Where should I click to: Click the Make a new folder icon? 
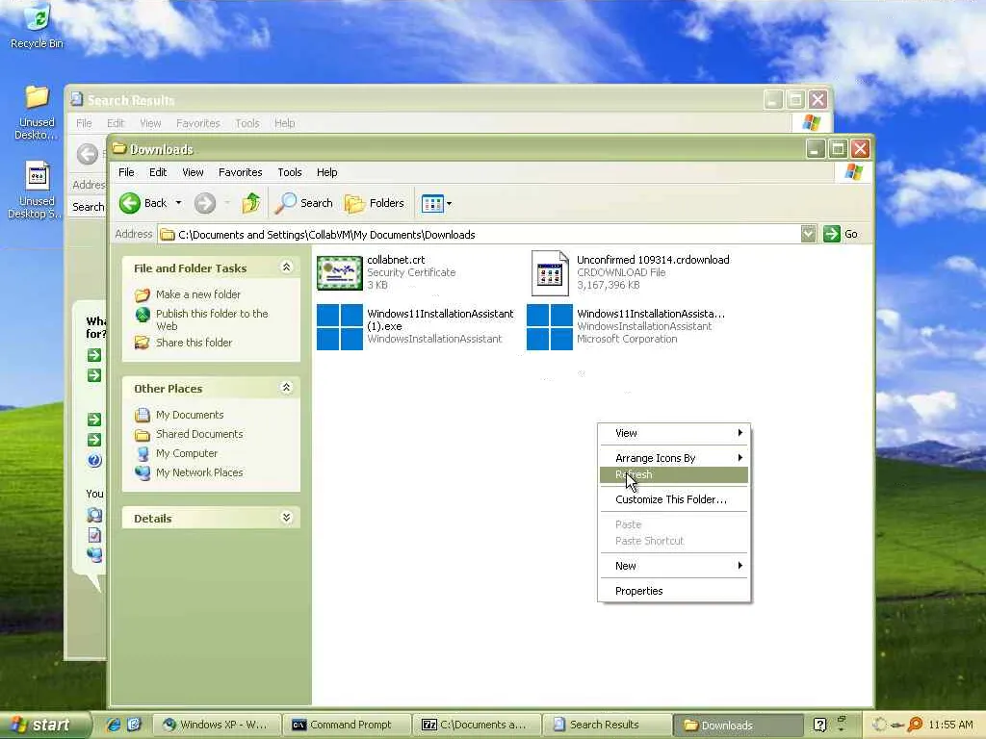143,294
